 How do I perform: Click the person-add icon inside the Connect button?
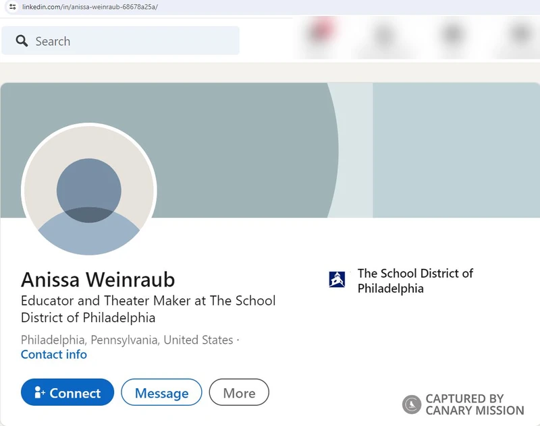39,392
